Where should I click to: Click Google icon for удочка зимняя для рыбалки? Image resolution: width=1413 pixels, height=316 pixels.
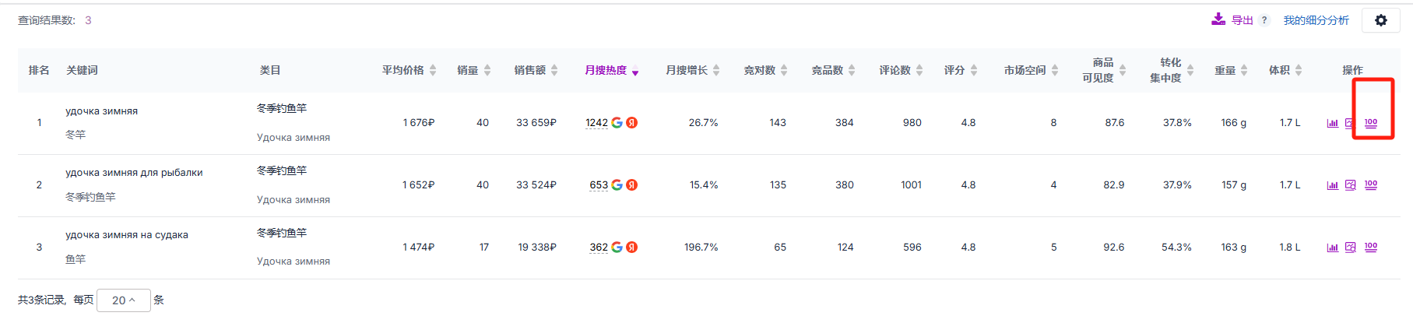point(617,185)
